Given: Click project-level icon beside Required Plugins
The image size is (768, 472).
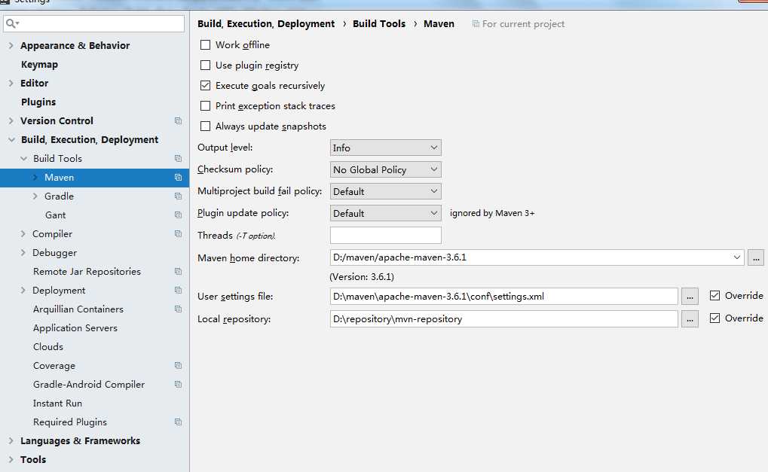Looking at the screenshot, I should click(x=179, y=422).
